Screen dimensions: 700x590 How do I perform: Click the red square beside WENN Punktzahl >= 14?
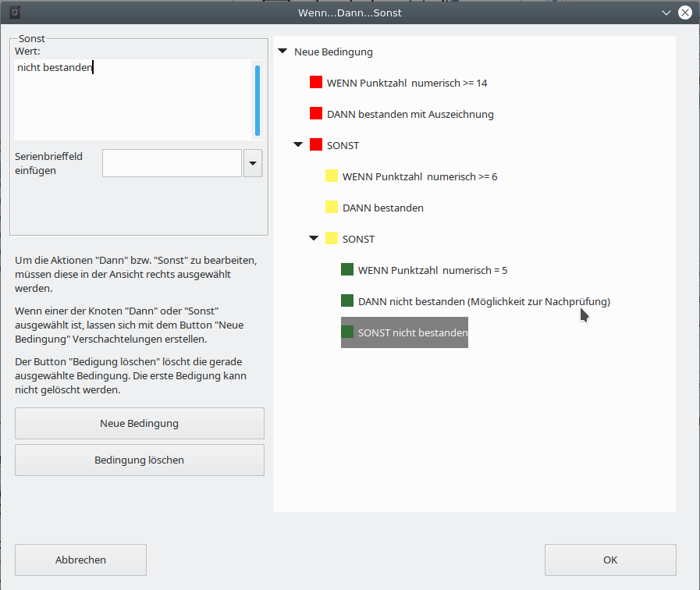pos(316,83)
